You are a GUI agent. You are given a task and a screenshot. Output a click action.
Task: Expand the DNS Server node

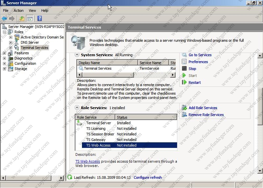click(11, 42)
